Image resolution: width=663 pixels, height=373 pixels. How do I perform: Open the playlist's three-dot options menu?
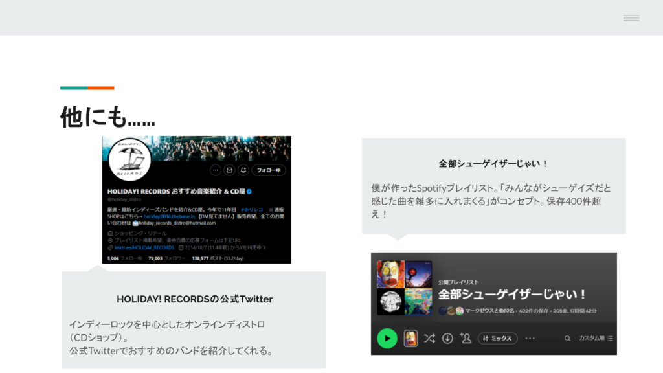[530, 338]
